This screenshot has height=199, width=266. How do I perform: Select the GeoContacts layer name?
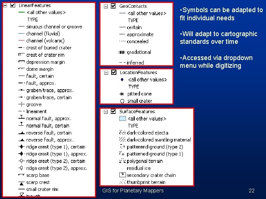pos(133,6)
